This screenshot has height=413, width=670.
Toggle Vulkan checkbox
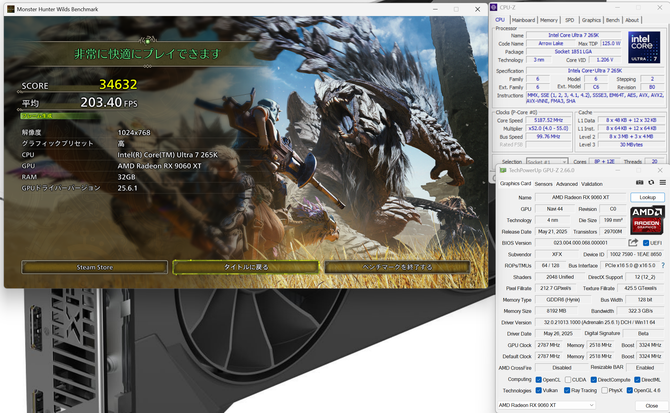(539, 390)
